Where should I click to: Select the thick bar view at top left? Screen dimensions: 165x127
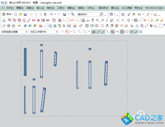[25, 62]
